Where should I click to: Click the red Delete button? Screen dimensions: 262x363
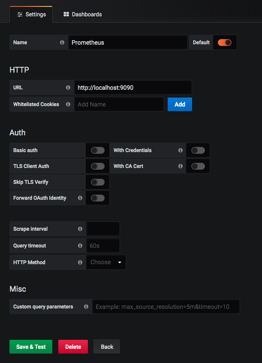coord(73,347)
